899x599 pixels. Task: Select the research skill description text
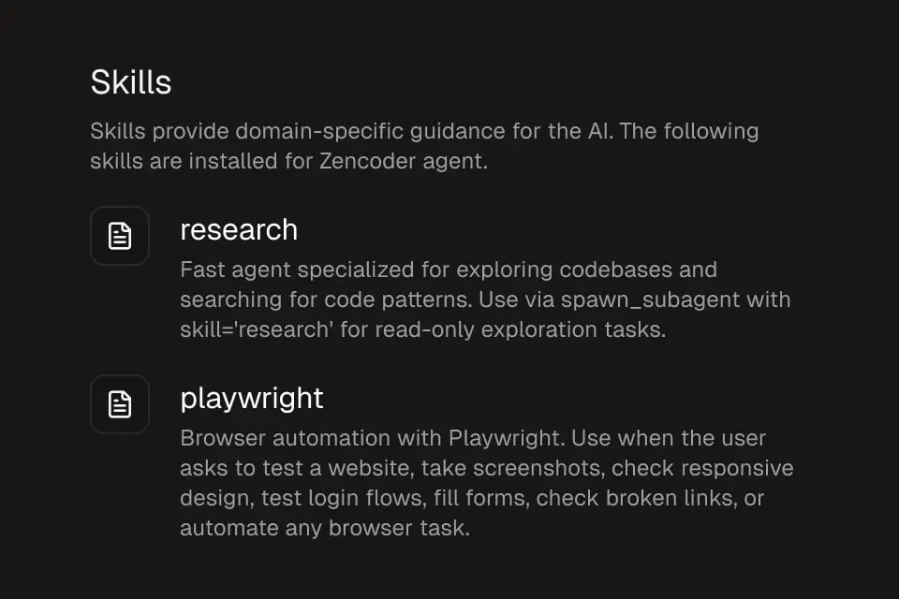(485, 300)
